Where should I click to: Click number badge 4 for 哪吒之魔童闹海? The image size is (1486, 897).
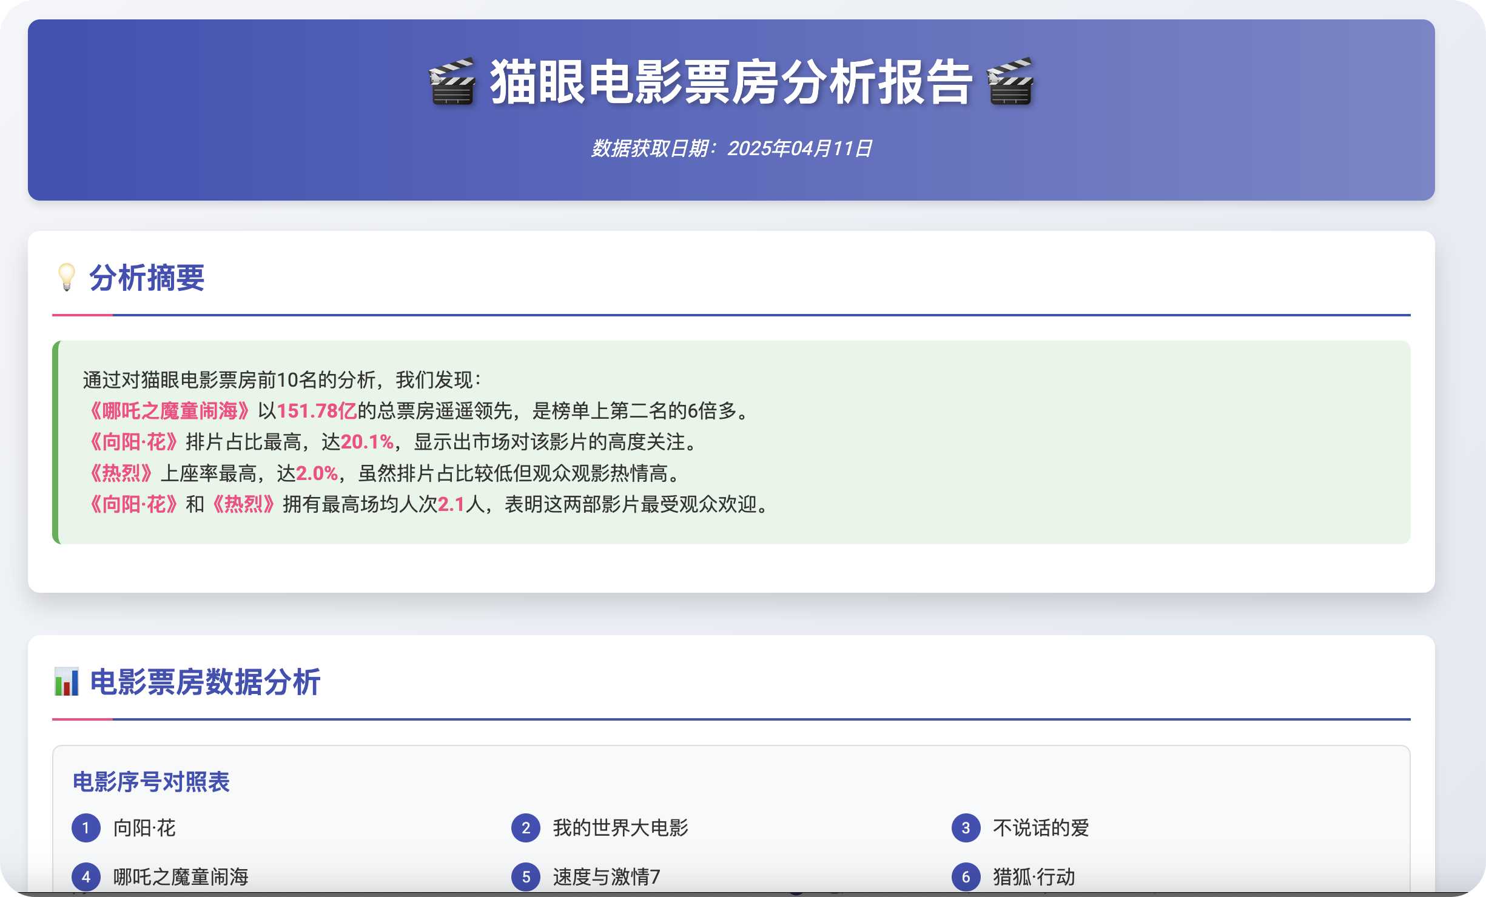(86, 876)
